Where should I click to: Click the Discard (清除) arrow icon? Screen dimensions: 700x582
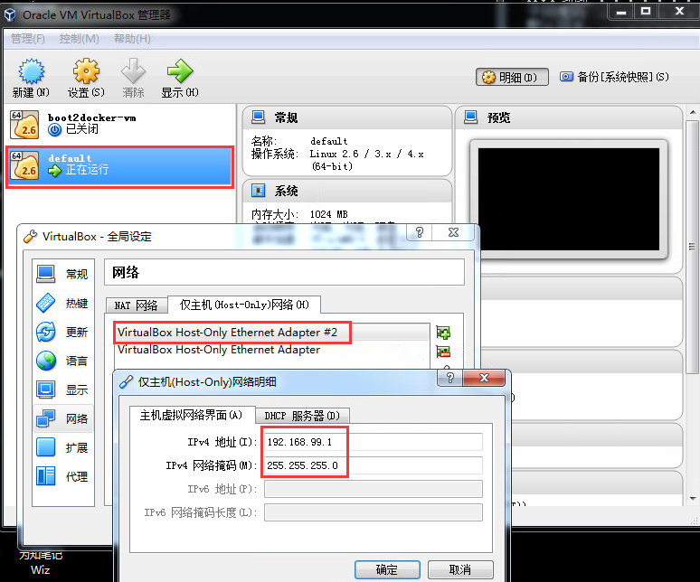(x=133, y=70)
